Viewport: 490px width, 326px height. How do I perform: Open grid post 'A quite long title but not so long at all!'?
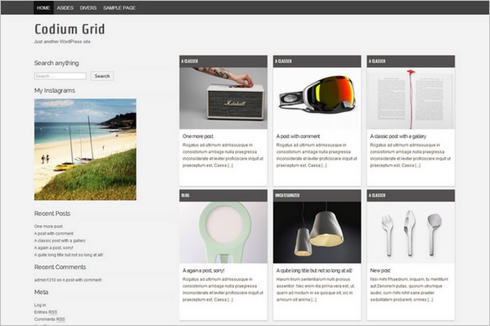point(314,271)
